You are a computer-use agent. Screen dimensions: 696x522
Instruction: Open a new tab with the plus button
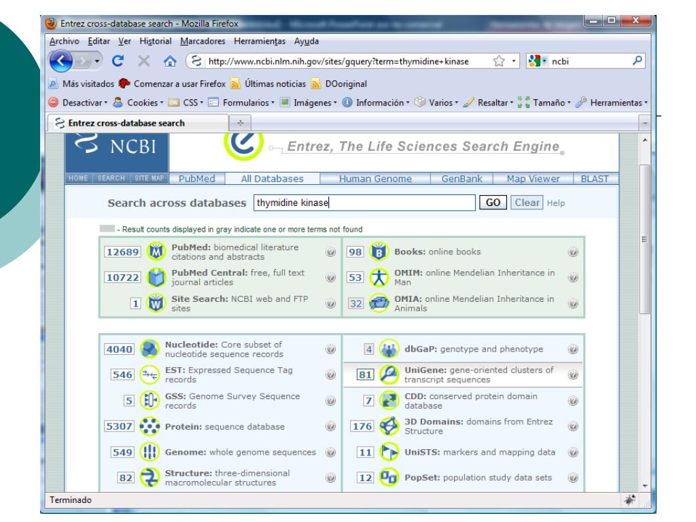point(240,123)
